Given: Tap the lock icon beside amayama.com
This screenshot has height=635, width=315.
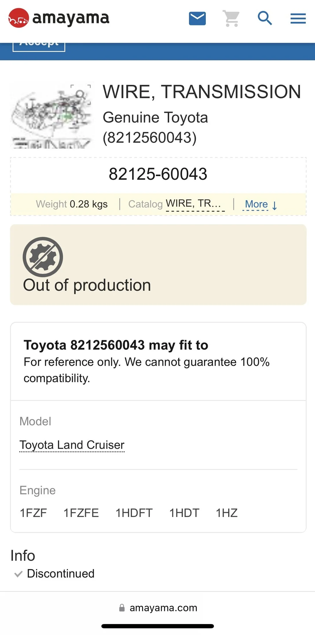Looking at the screenshot, I should (122, 608).
